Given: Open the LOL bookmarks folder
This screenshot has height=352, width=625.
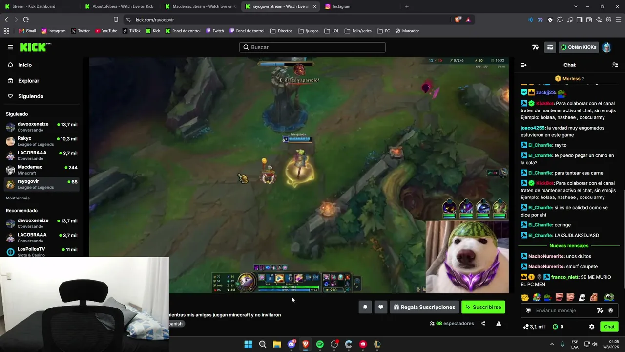Looking at the screenshot, I should click(332, 31).
